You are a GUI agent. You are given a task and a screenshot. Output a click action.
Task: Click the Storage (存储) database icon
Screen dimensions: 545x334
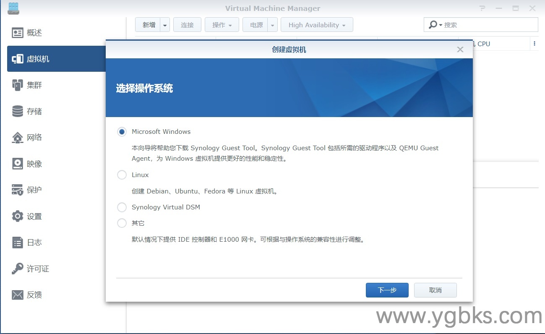(x=18, y=111)
